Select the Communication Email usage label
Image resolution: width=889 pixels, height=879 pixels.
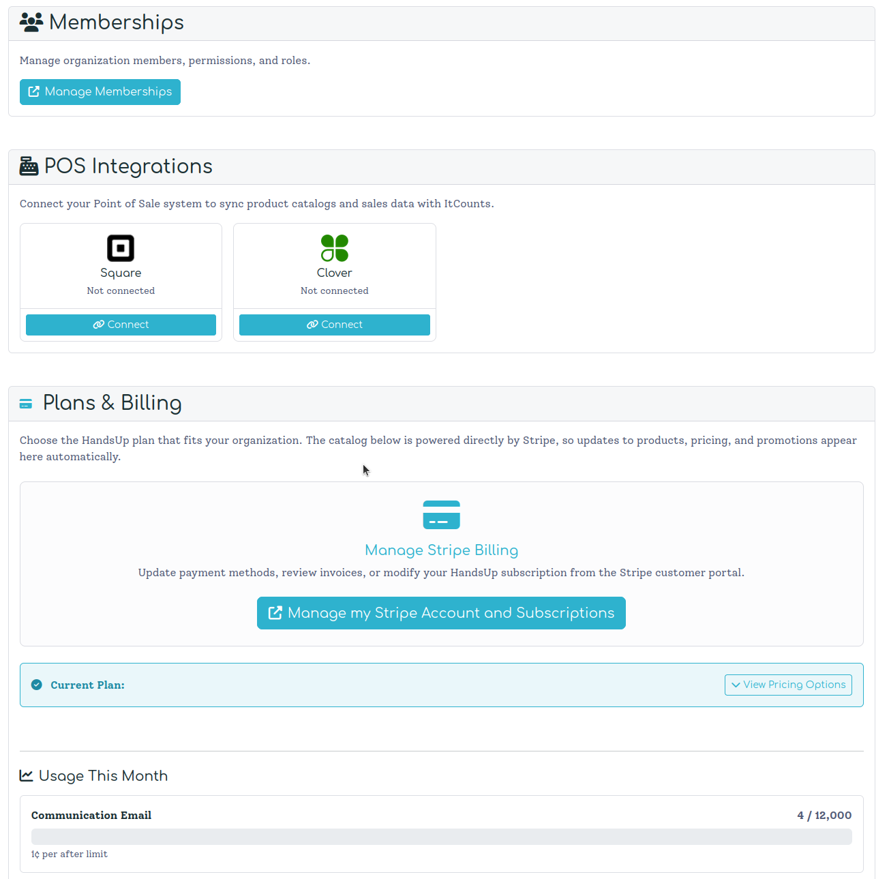(x=91, y=815)
